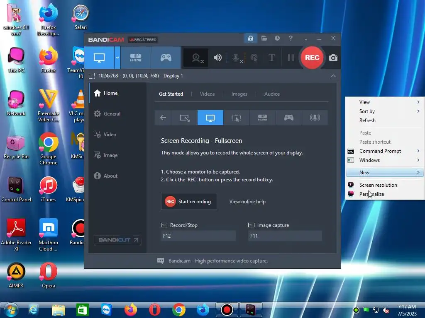Select rectangle-on-screen mode icon
The height and width of the screenshot is (318, 425).
tap(185, 118)
